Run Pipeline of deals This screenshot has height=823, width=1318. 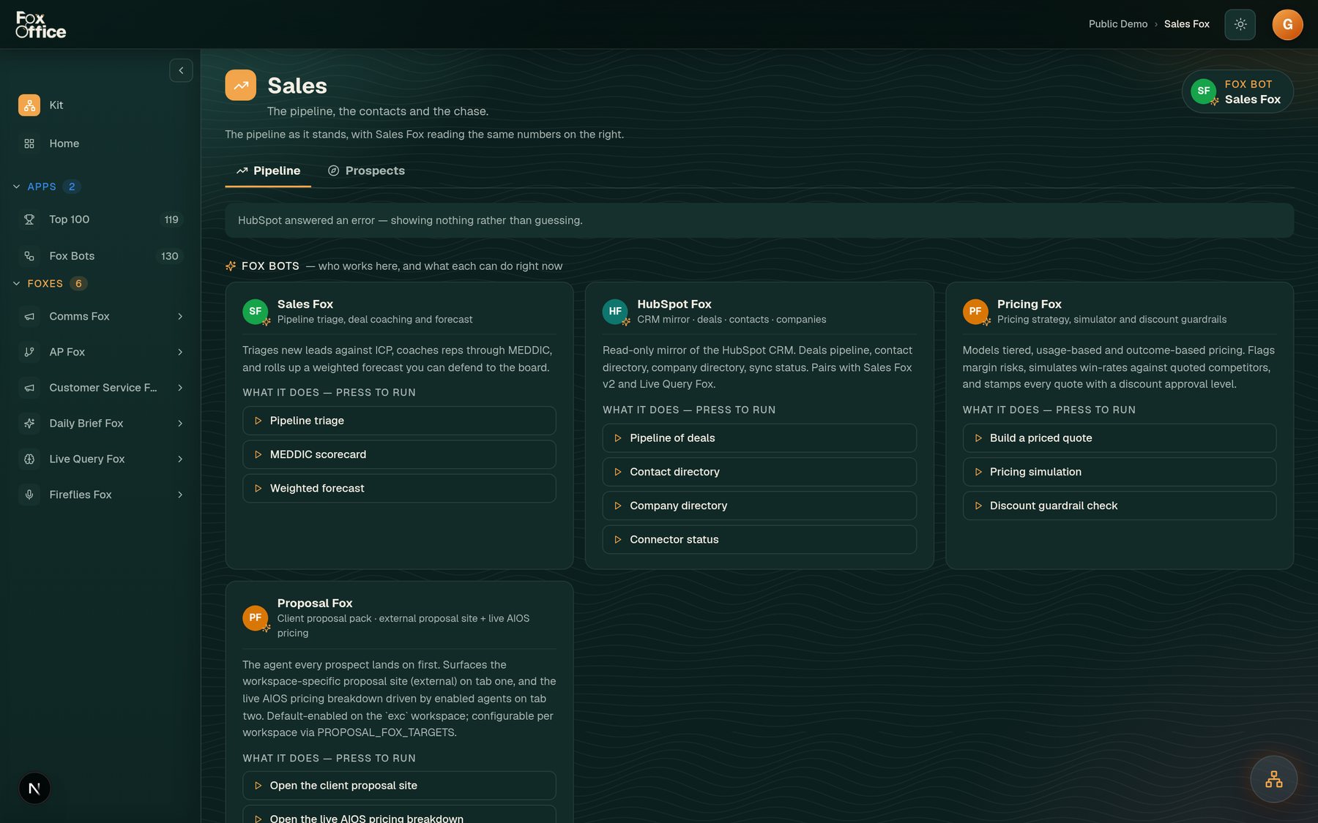(759, 438)
